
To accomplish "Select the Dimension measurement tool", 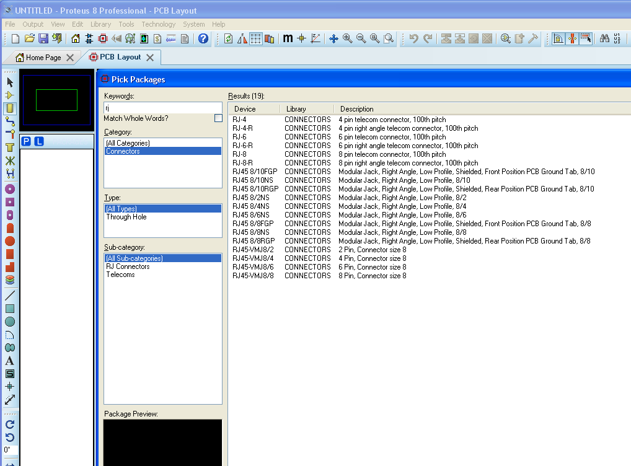I will pyautogui.click(x=10, y=400).
